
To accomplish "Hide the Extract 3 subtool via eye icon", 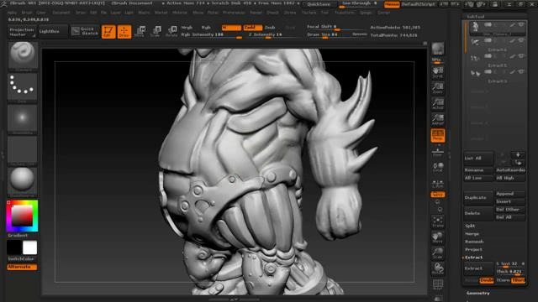I will 521,71.
